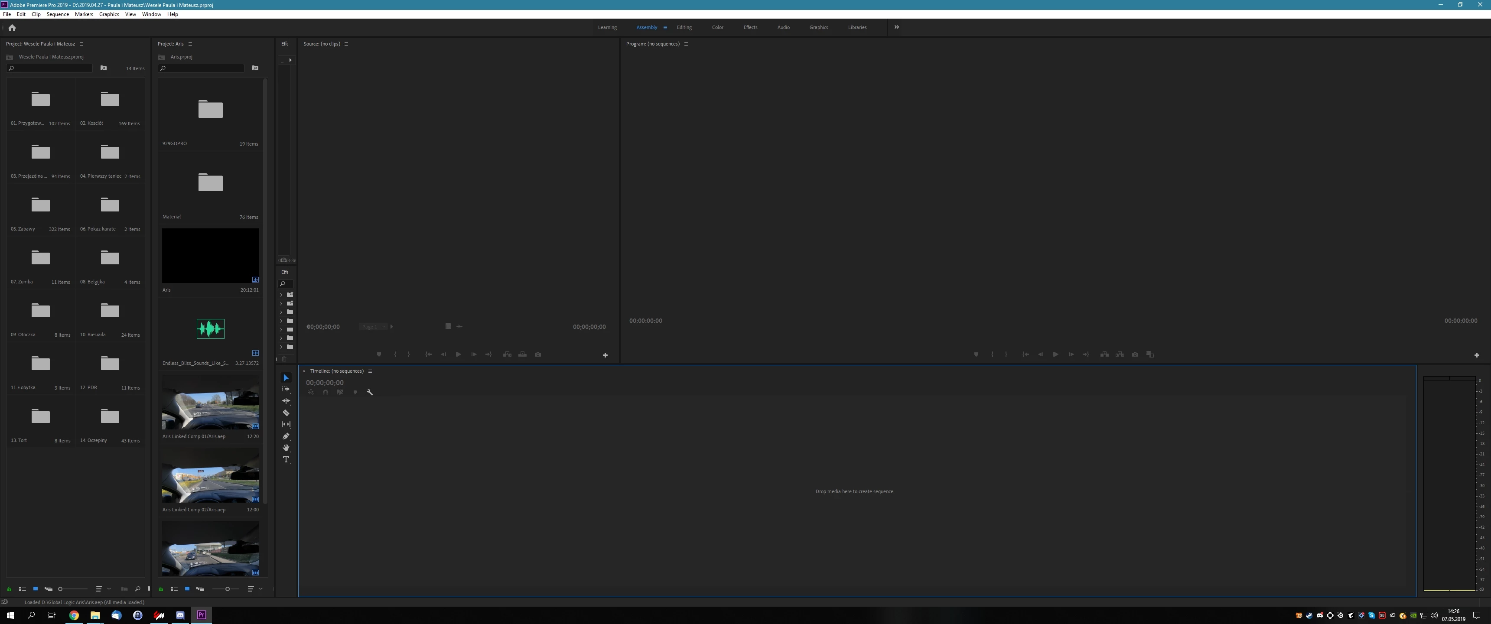Viewport: 1491px width, 624px height.
Task: Show more workspaces with double chevron
Action: click(897, 27)
